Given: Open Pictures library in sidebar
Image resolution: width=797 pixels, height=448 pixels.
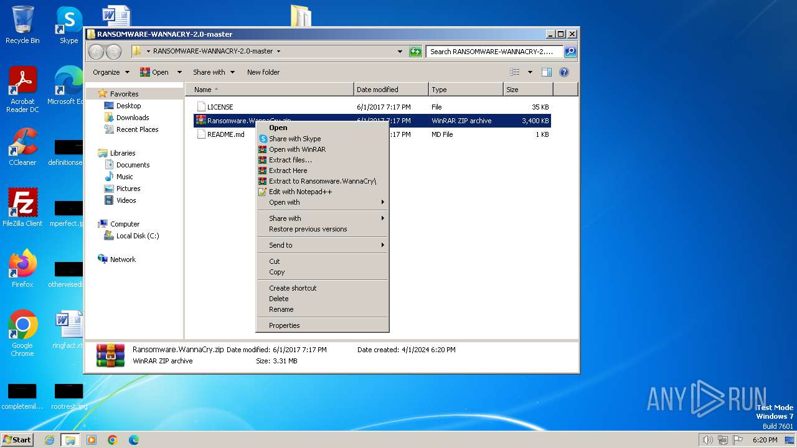Looking at the screenshot, I should coord(128,189).
